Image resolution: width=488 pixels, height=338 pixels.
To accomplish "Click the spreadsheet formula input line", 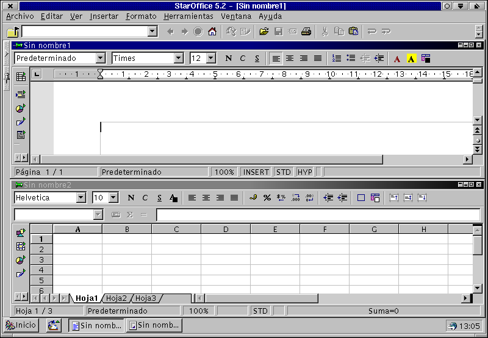I will pyautogui.click(x=317, y=215).
